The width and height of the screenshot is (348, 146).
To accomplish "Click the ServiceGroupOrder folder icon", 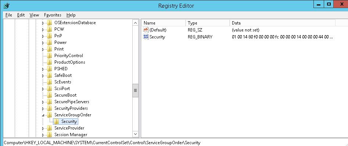I will pos(50,115).
